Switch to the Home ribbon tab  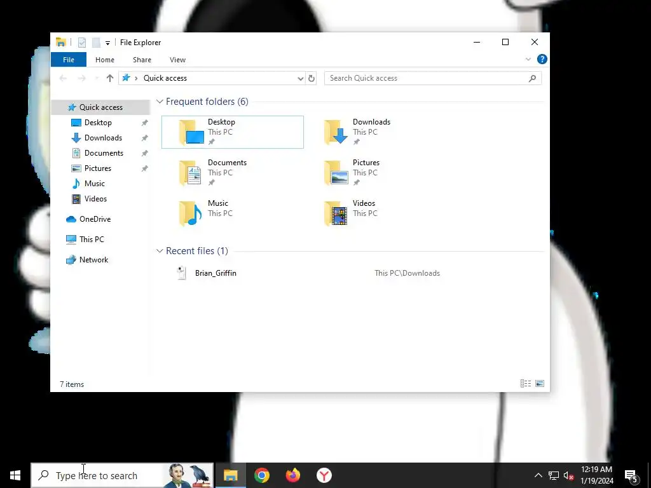(105, 60)
